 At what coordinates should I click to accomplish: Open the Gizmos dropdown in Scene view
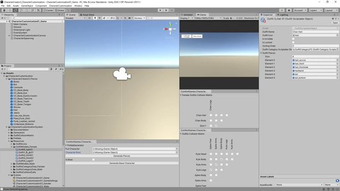[x=139, y=18]
